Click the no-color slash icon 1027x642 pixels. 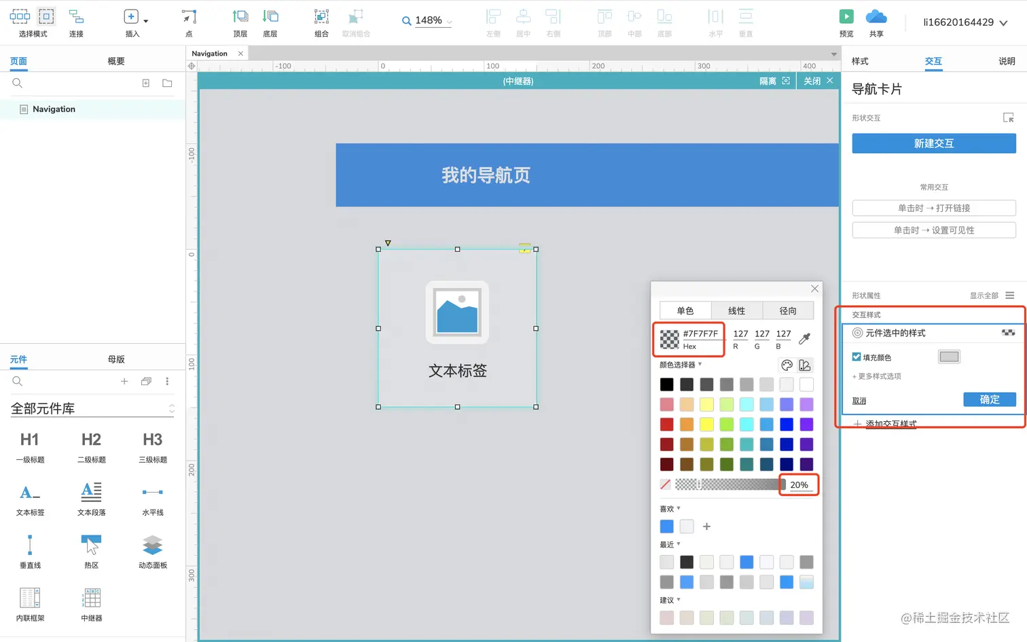pos(666,484)
